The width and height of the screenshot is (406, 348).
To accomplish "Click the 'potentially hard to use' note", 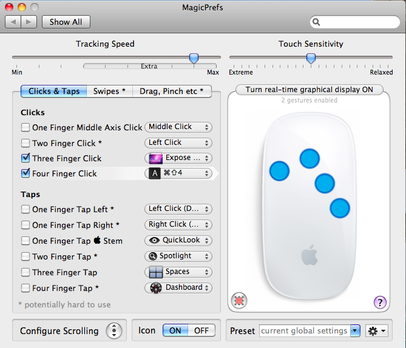I will (x=64, y=304).
